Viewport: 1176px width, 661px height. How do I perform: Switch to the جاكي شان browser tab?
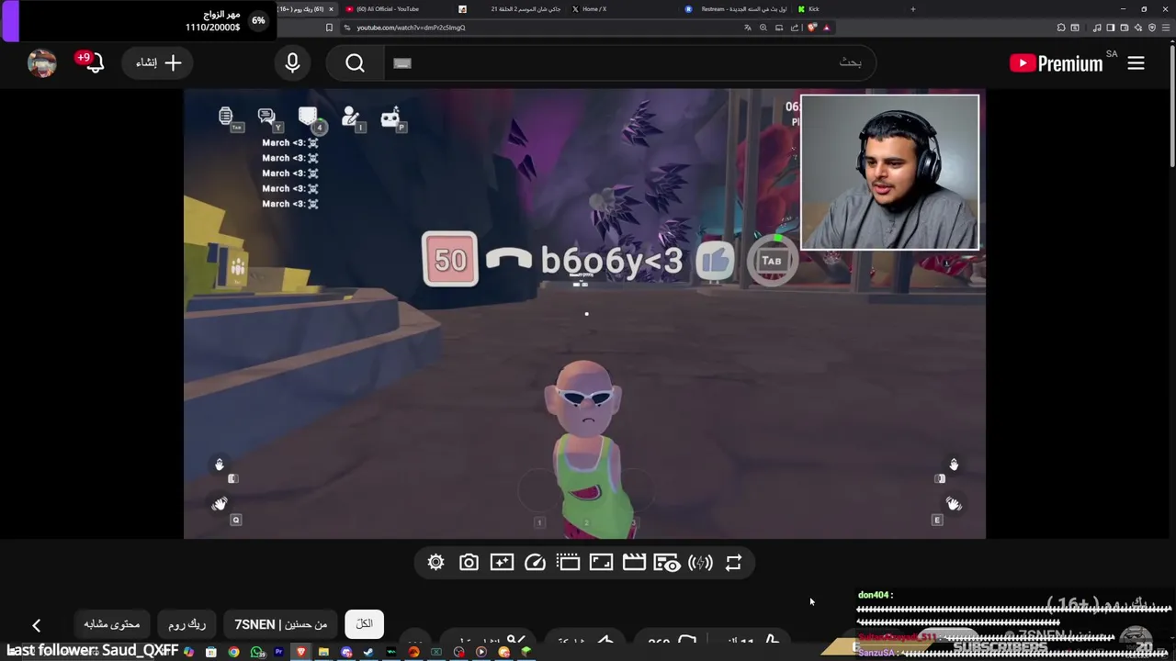point(510,9)
